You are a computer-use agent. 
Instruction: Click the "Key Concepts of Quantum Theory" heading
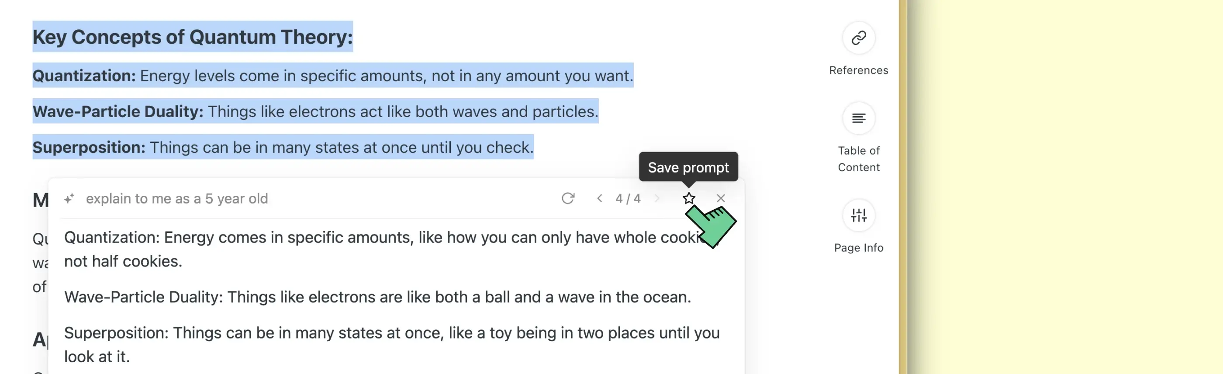tap(192, 37)
